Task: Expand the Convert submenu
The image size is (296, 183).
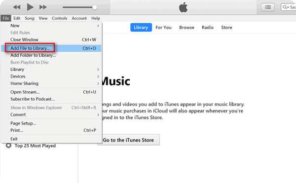Action: (x=51, y=115)
